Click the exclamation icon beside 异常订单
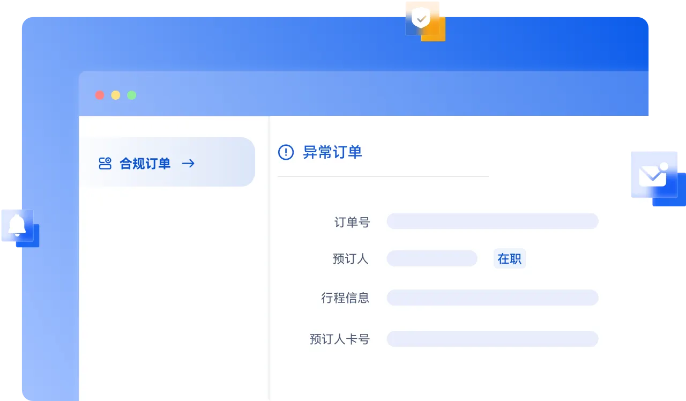 click(x=286, y=152)
